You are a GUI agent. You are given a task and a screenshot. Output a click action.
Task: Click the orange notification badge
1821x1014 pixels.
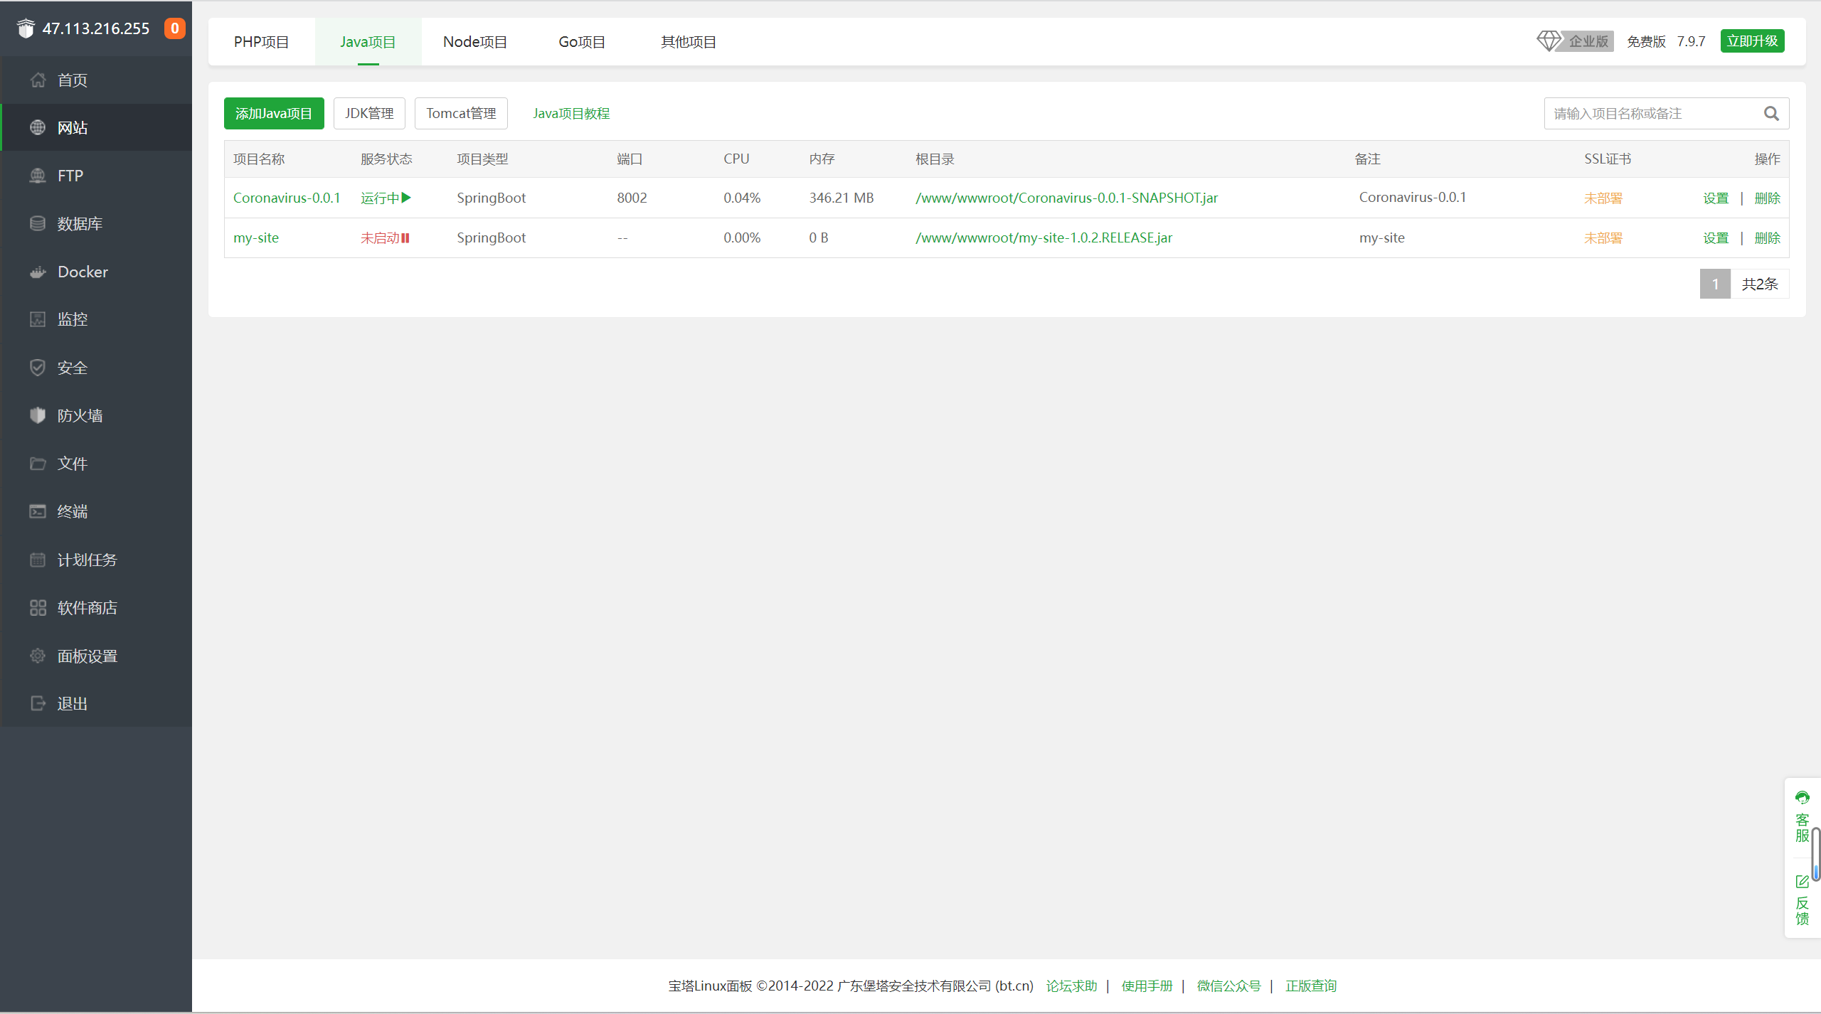coord(174,28)
